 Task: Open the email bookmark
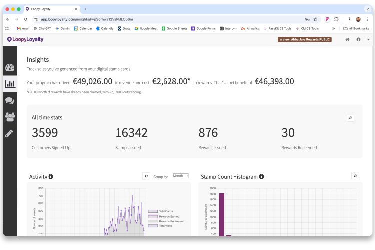(x=23, y=28)
